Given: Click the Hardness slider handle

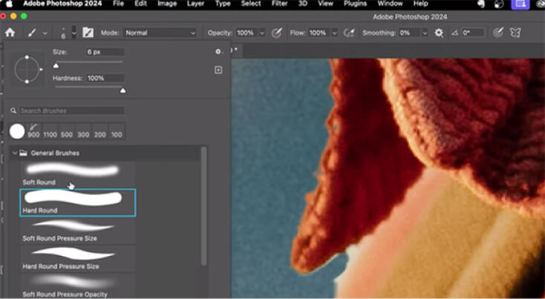Looking at the screenshot, I should click(x=123, y=90).
